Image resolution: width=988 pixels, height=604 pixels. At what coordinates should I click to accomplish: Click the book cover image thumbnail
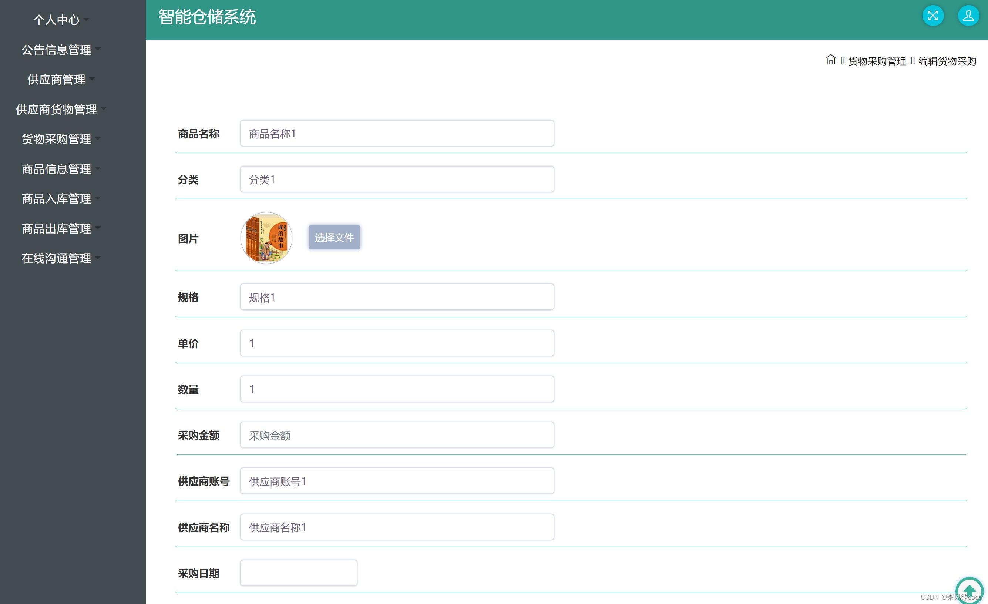click(x=266, y=238)
